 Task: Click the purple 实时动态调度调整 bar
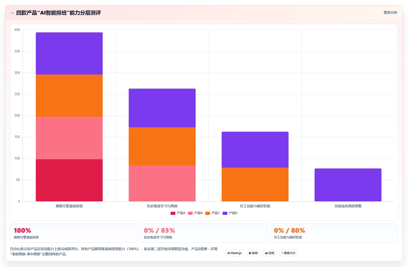[348, 185]
